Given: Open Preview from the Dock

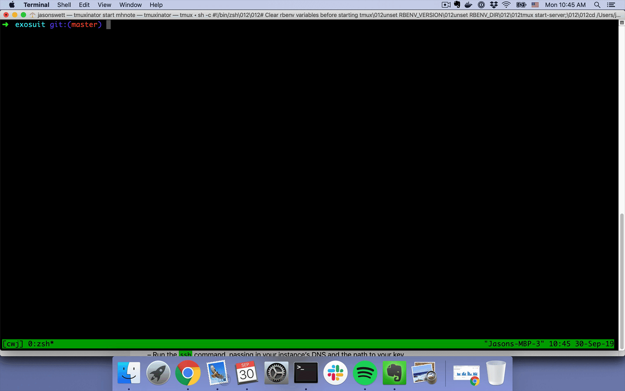Looking at the screenshot, I should [424, 373].
